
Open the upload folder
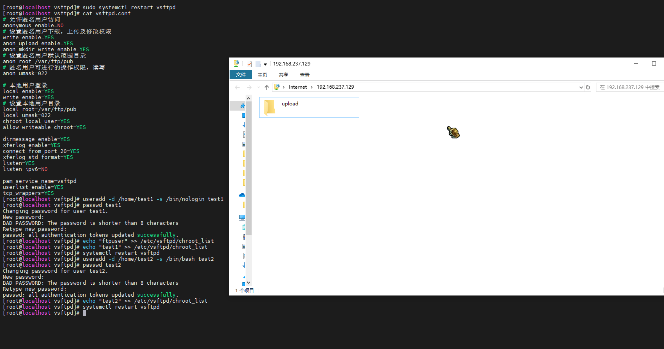[309, 107]
